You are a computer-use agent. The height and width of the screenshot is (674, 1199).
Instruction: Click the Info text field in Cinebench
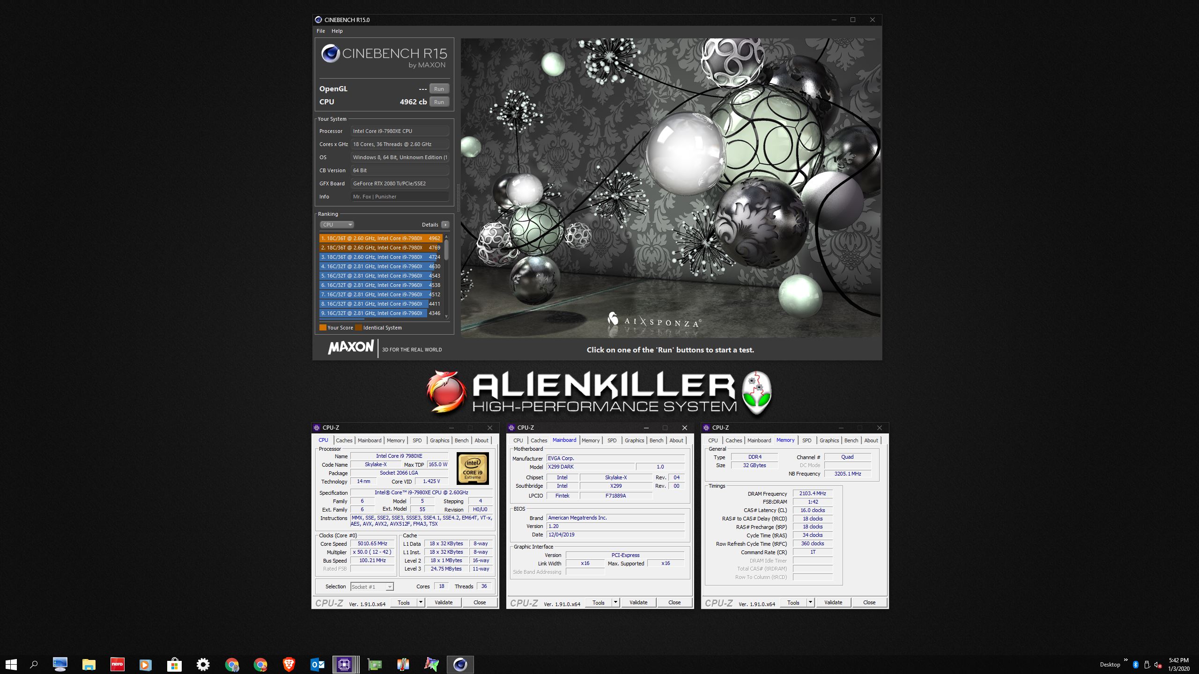[400, 197]
